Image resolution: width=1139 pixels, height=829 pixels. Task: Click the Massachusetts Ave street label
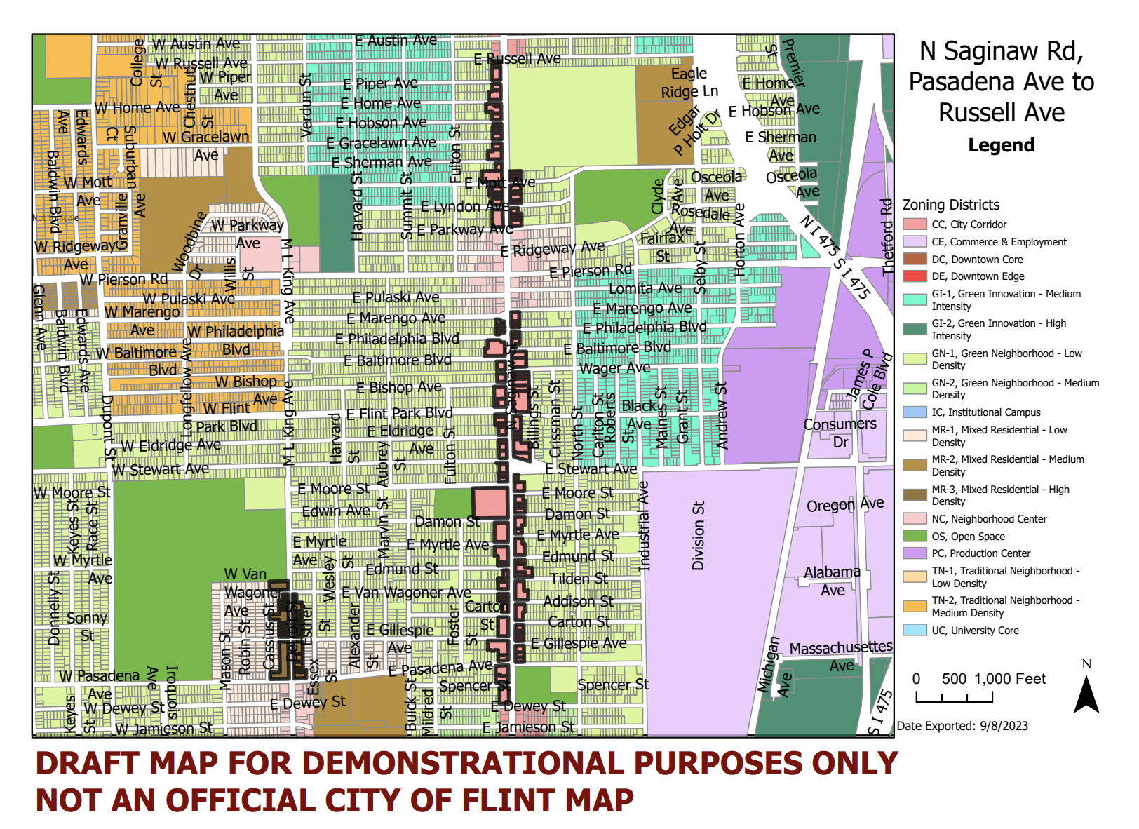coord(841,656)
